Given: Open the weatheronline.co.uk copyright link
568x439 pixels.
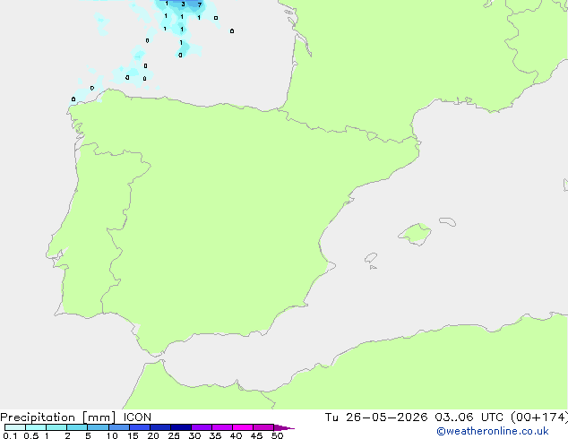Looking at the screenshot, I should click(493, 431).
